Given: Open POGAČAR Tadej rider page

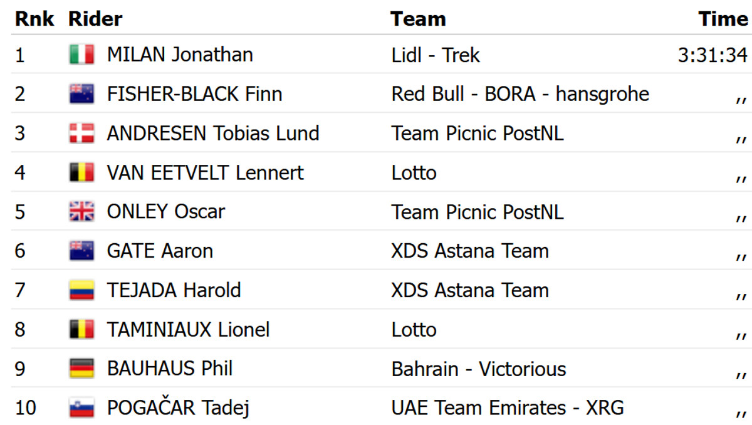Looking at the screenshot, I should pos(178,408).
